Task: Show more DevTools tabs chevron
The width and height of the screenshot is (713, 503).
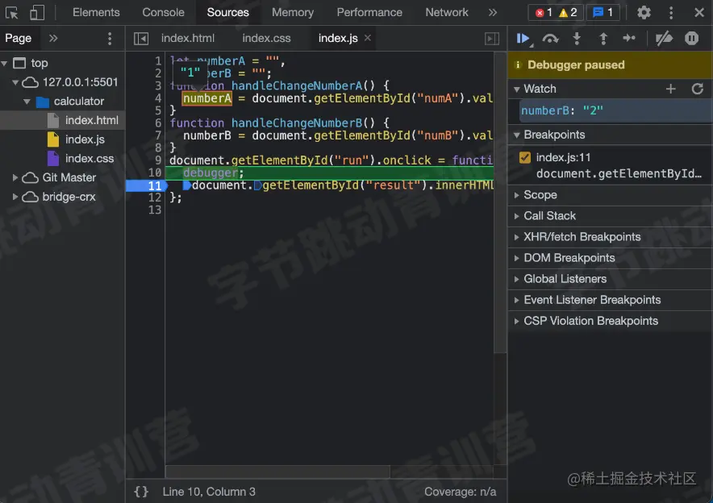Action: [x=493, y=13]
